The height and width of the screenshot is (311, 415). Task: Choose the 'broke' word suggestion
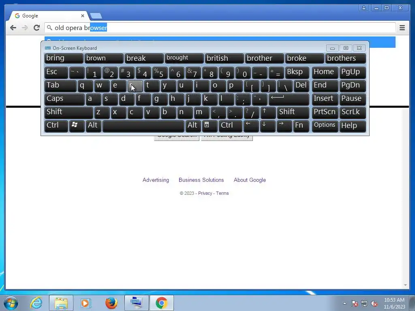point(305,58)
